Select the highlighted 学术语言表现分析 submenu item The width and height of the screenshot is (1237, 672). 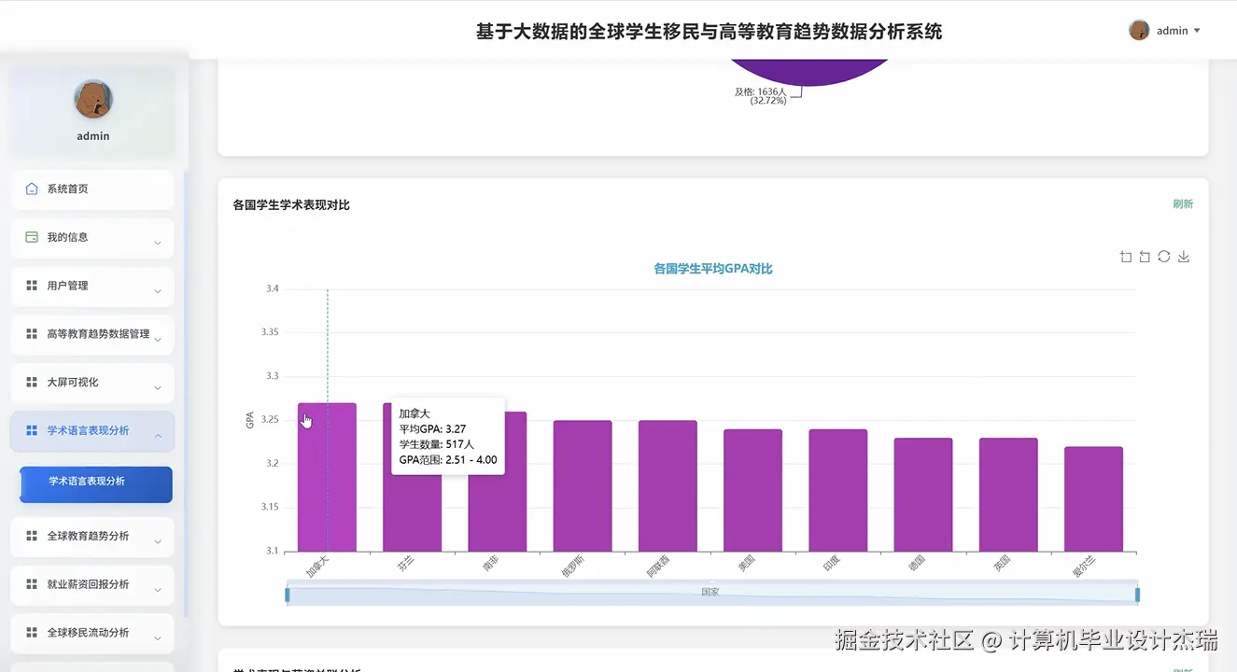click(x=96, y=484)
